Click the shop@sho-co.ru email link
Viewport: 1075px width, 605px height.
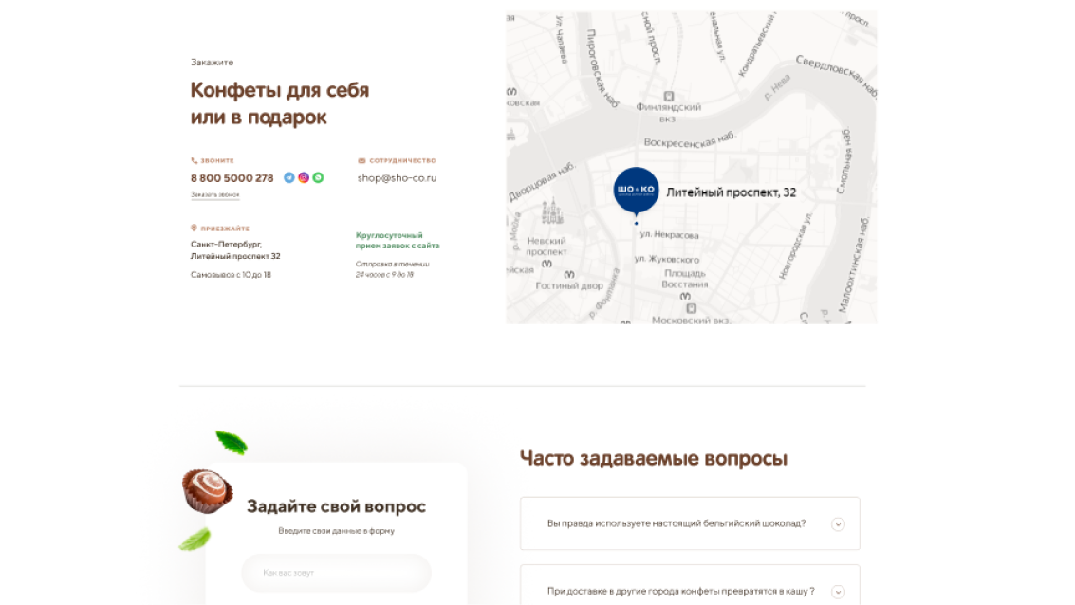[x=397, y=178]
